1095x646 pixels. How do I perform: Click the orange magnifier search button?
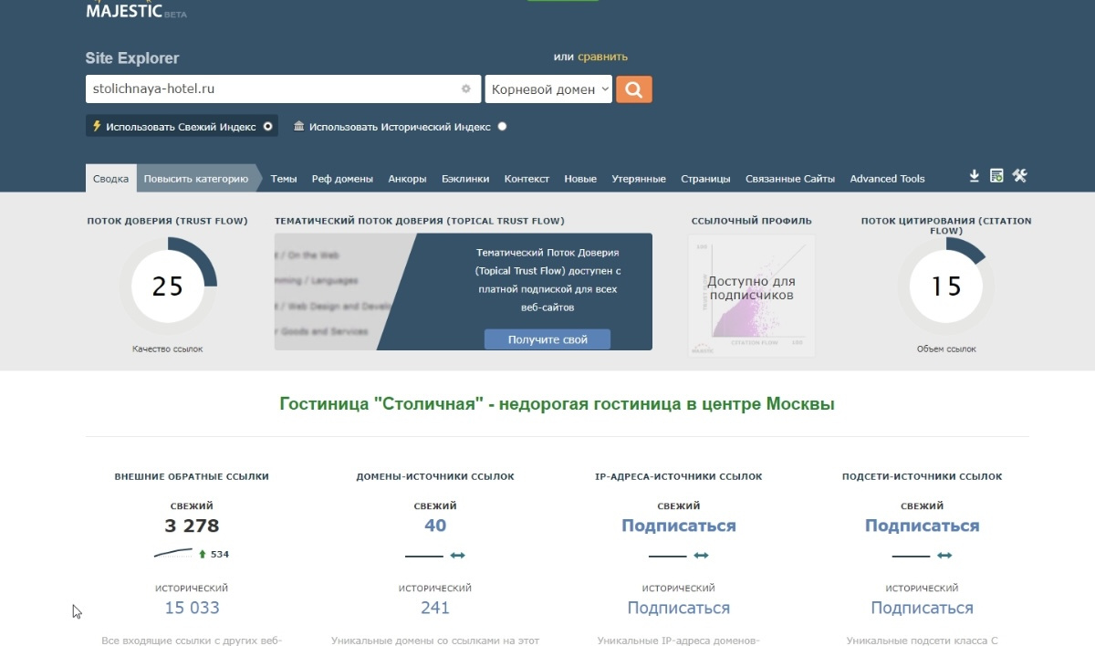click(x=634, y=89)
